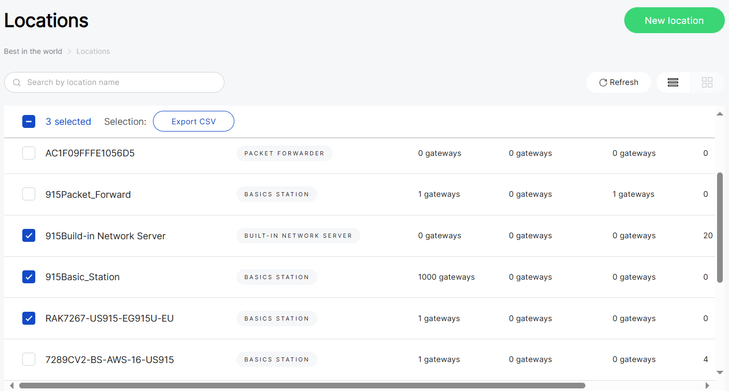
Task: Click the search magnifier icon
Action: 17,82
